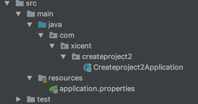Collapse the main folder arrow
Image resolution: width=198 pixels, height=104 pixels.
coord(18,14)
